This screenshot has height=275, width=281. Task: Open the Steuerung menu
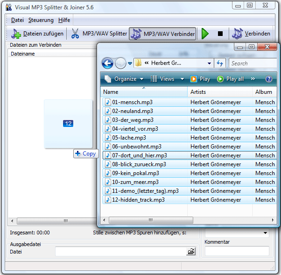click(41, 20)
